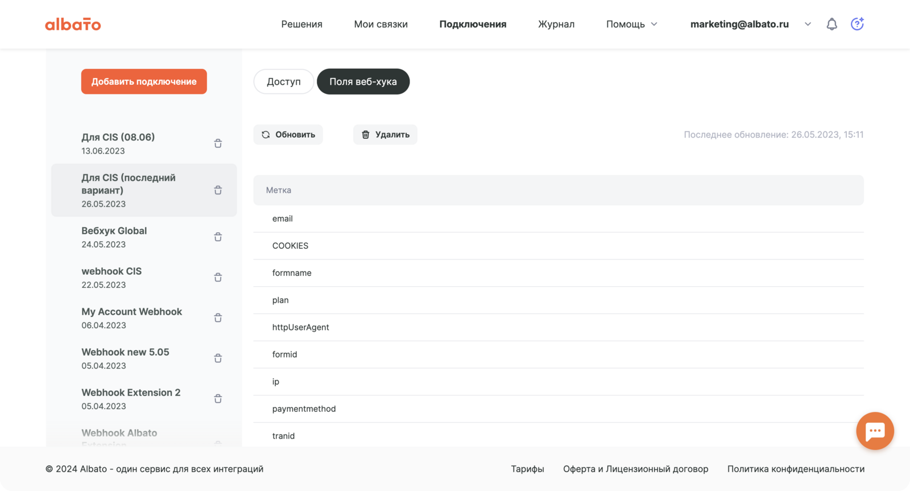This screenshot has width=910, height=491.
Task: Go to Мои связки in navigation
Action: [x=380, y=24]
